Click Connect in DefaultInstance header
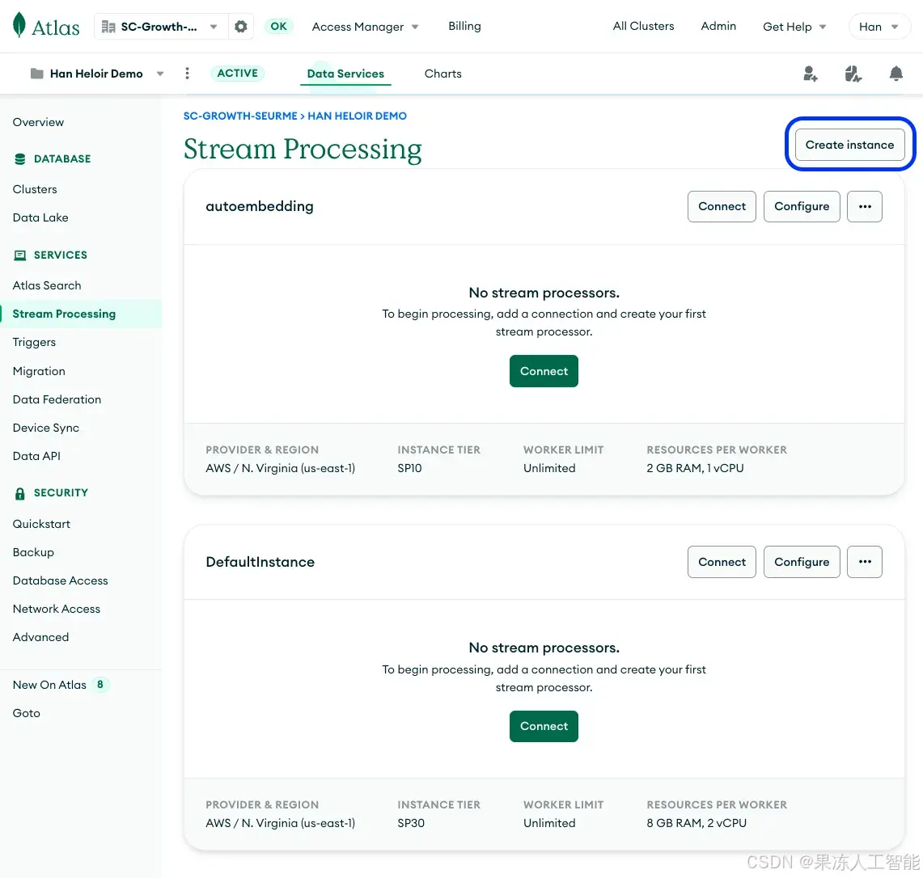 (x=722, y=562)
